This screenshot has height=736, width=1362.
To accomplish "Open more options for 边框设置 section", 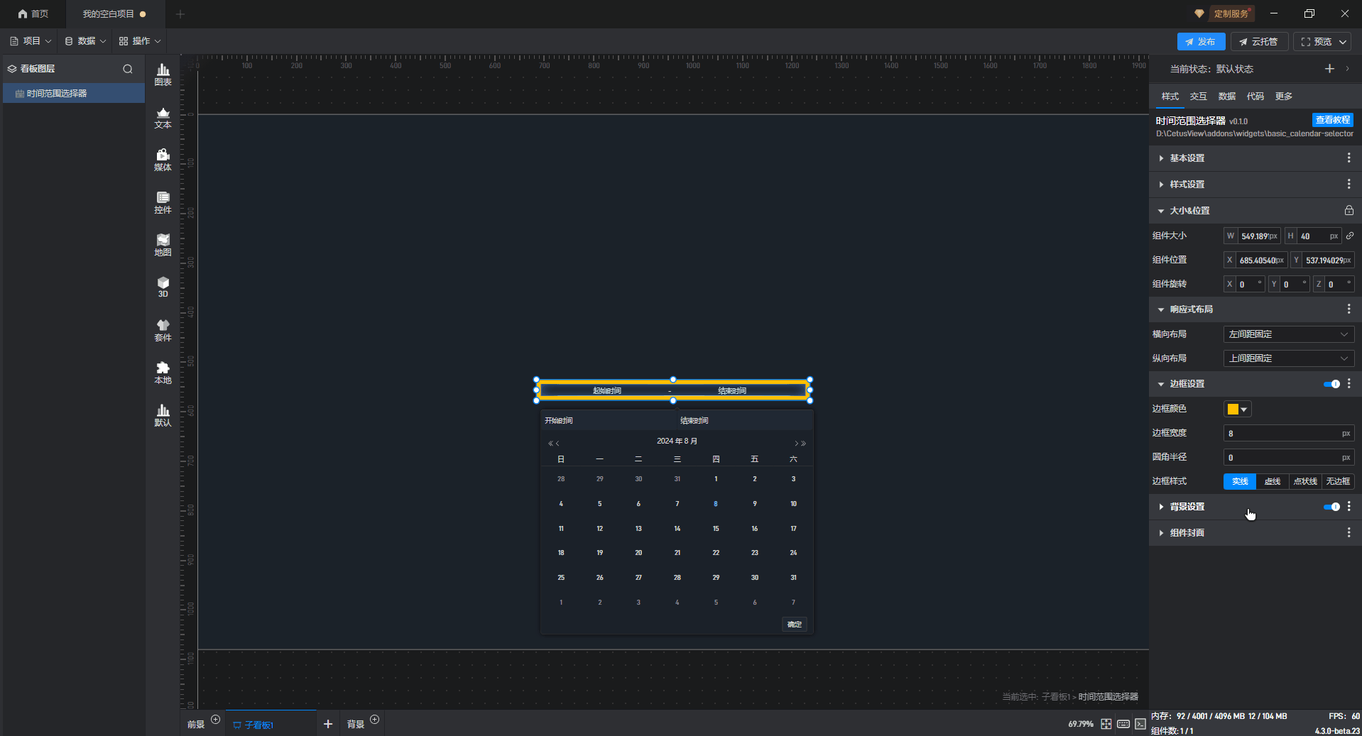I will point(1349,383).
